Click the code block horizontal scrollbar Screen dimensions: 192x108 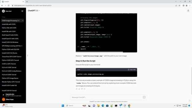[x=99, y=52]
